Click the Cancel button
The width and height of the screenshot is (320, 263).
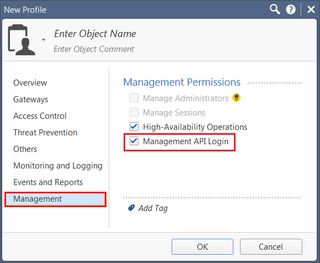point(271,246)
